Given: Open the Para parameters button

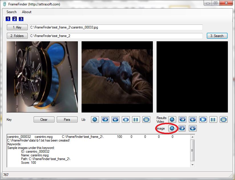Looking at the screenshot, I should (67, 120).
